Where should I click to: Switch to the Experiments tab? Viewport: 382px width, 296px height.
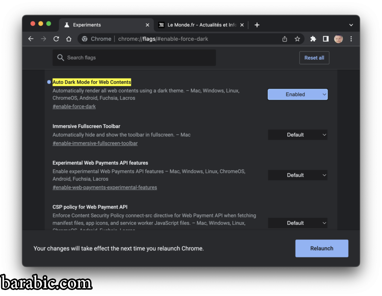[106, 25]
